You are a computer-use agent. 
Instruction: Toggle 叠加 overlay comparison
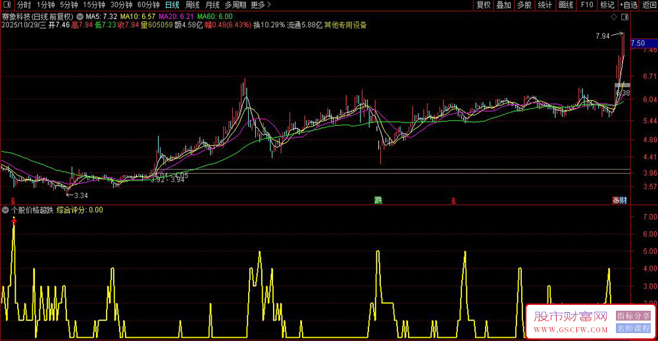pyautogui.click(x=503, y=5)
